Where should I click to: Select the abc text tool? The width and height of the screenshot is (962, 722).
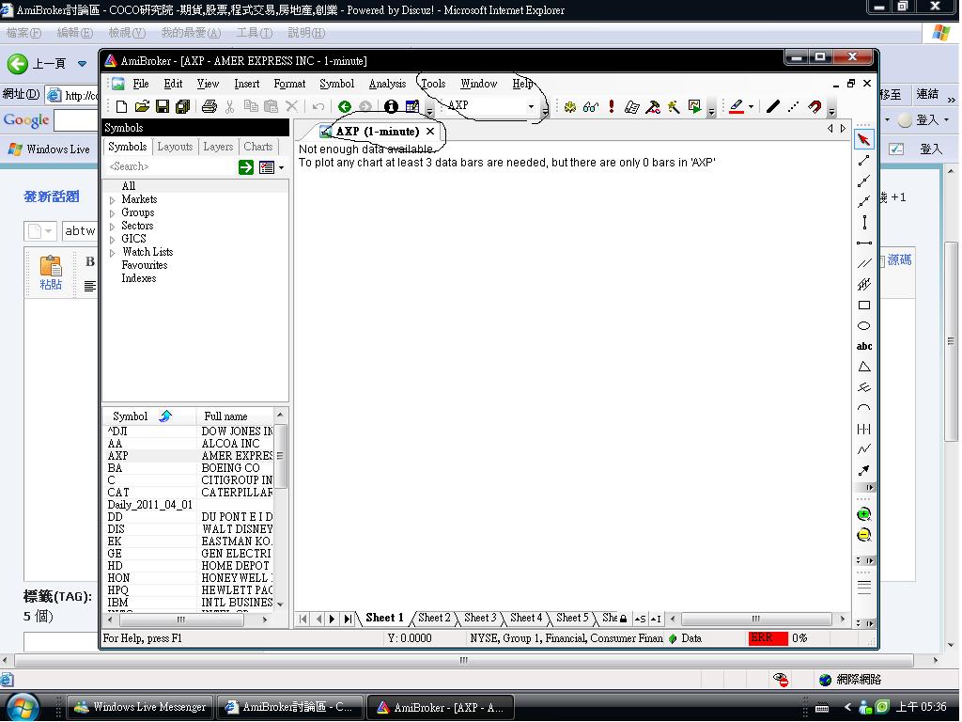tap(864, 346)
